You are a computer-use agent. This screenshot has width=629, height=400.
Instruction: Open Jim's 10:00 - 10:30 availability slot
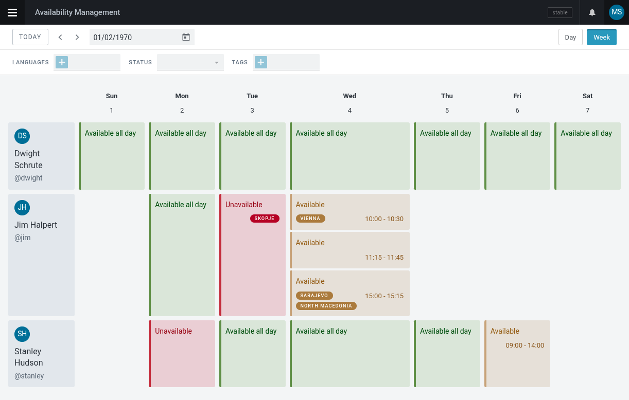(x=350, y=212)
